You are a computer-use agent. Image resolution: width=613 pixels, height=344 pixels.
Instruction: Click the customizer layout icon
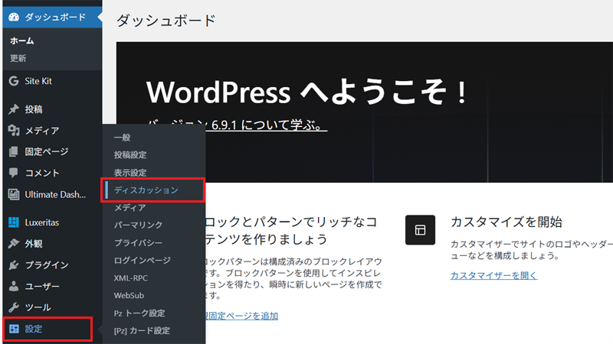pyautogui.click(x=420, y=229)
